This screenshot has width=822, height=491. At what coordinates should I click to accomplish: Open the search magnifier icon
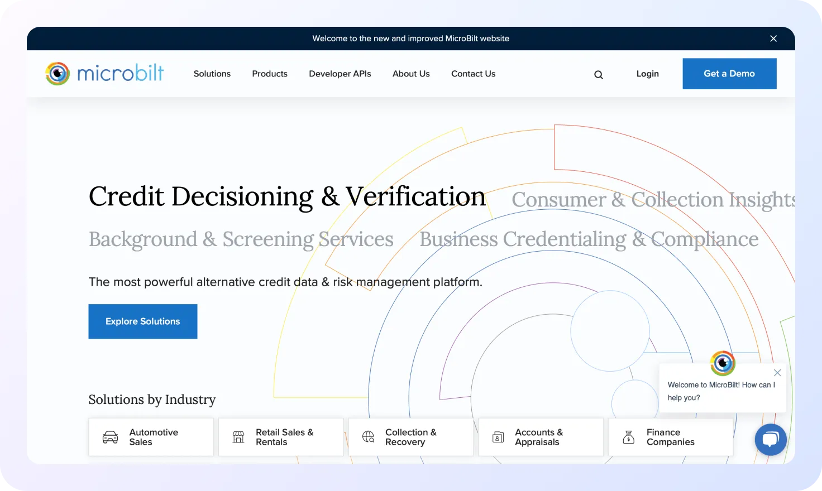[x=599, y=75]
